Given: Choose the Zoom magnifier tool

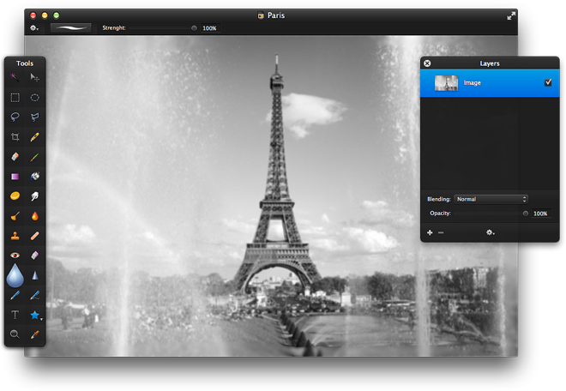Looking at the screenshot, I should point(15,334).
